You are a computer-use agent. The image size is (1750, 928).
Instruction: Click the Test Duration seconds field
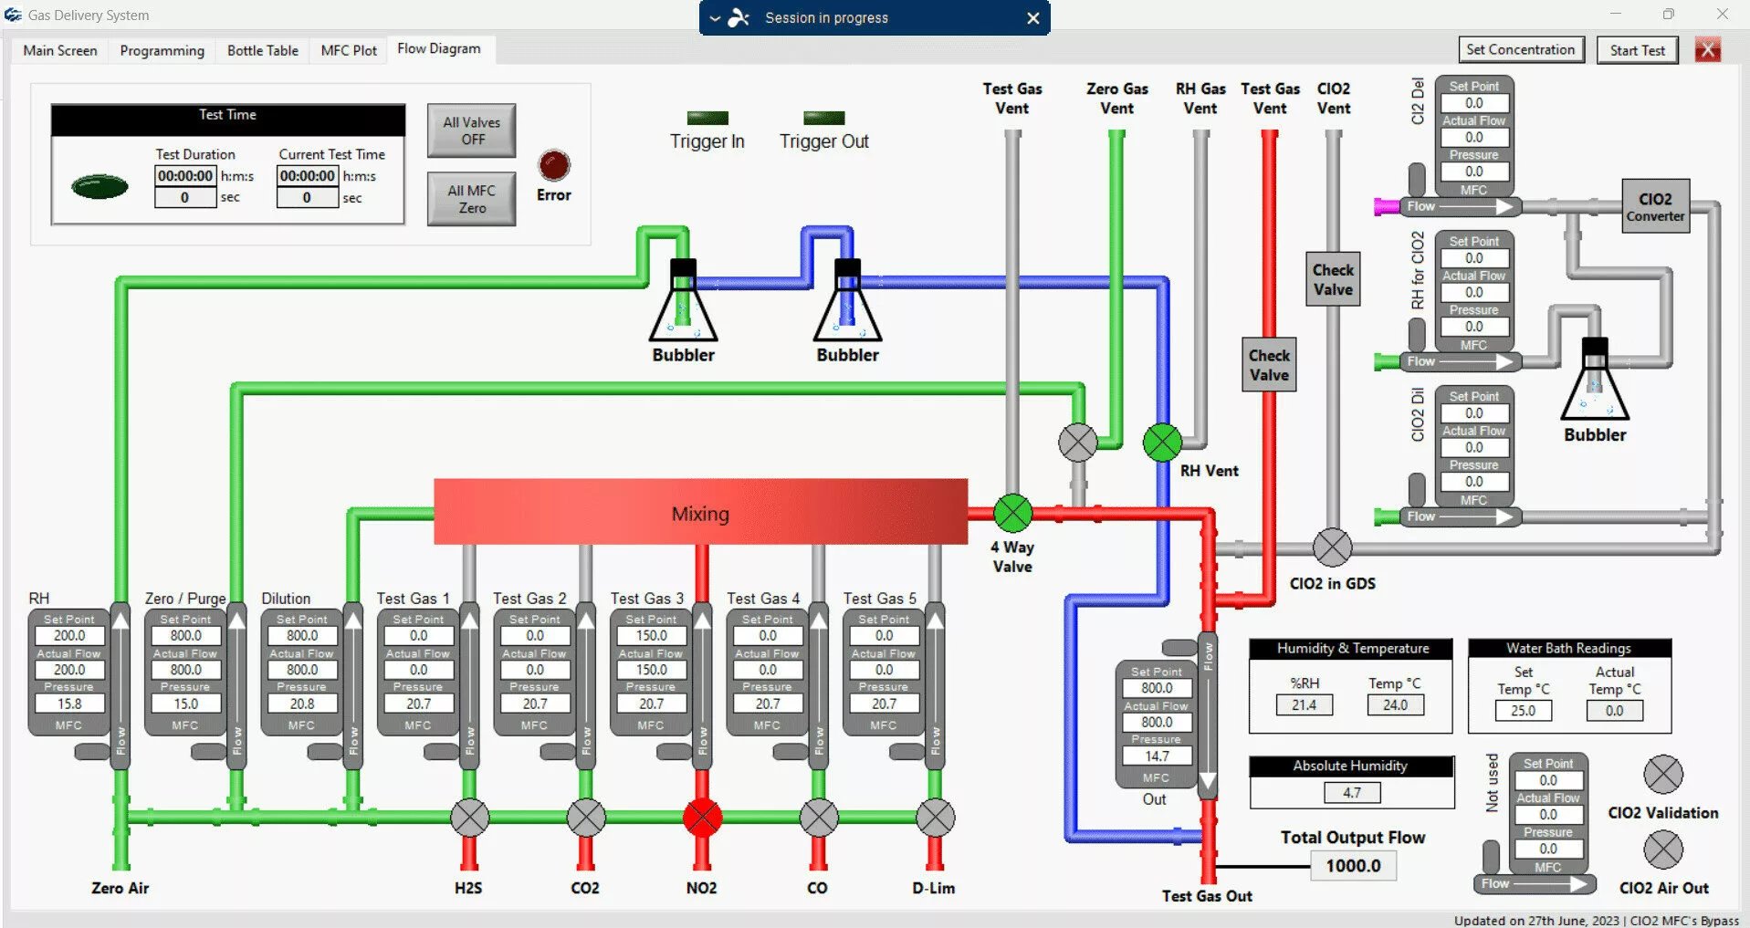(185, 197)
